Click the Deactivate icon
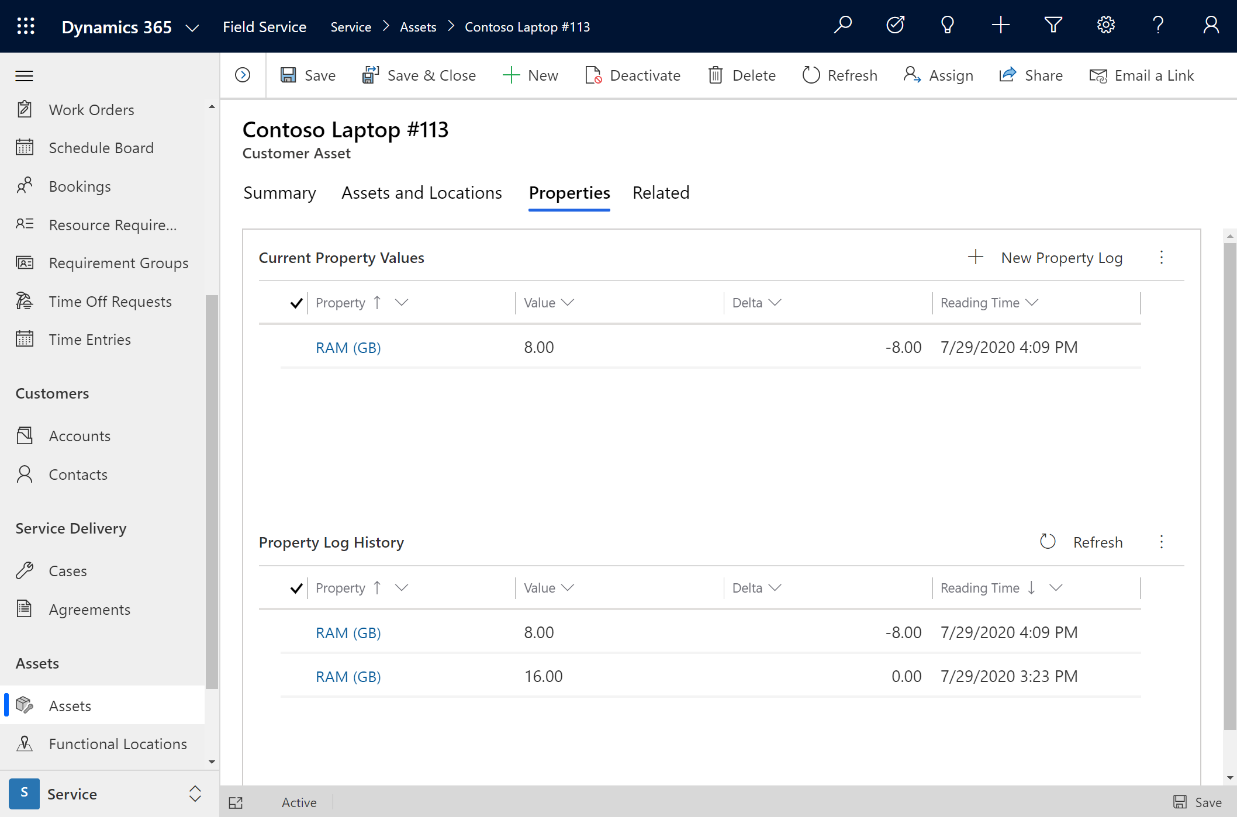1237x817 pixels. (x=592, y=75)
